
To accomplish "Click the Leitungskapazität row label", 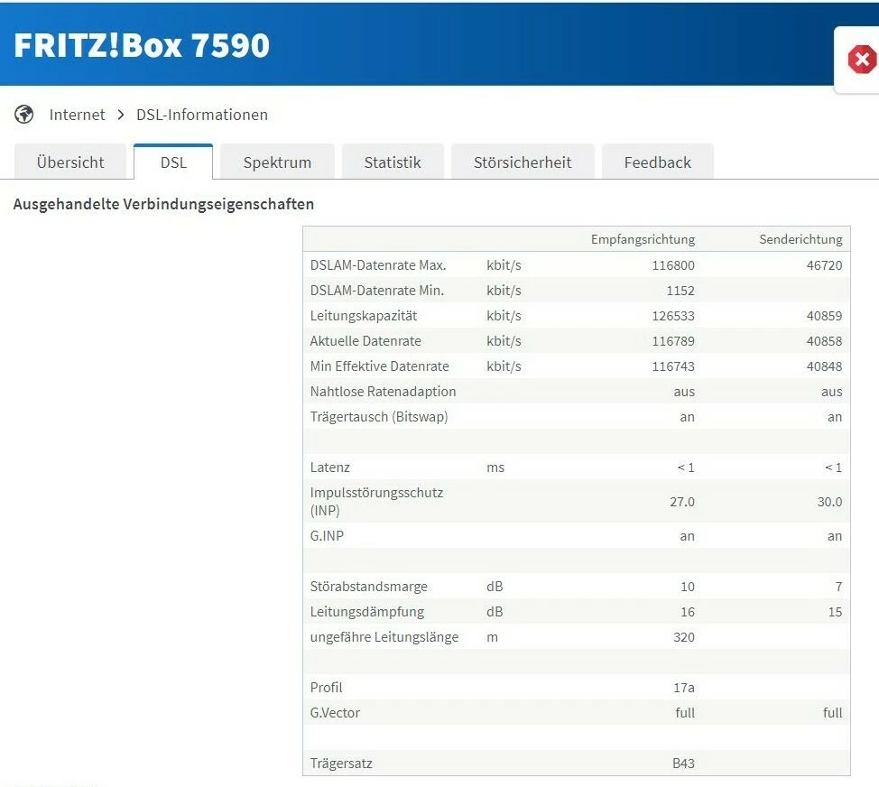I will (x=364, y=316).
